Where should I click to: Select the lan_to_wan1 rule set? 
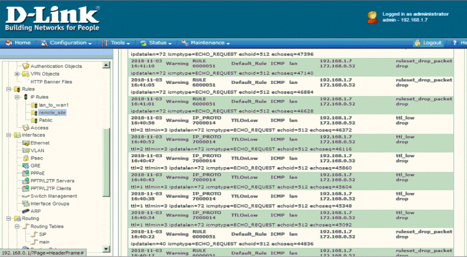coord(54,105)
